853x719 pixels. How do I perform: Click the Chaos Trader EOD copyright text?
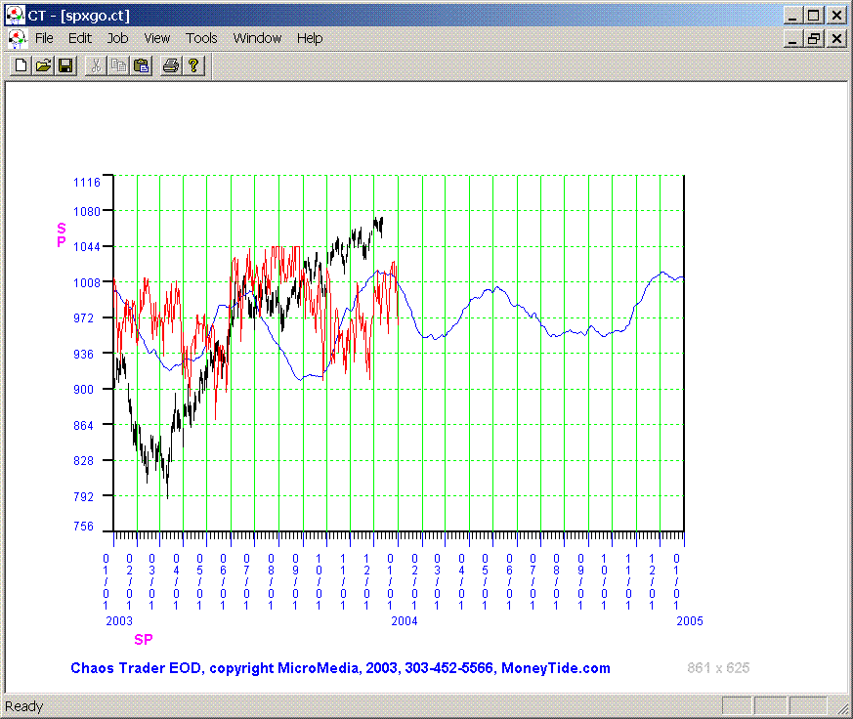point(341,668)
